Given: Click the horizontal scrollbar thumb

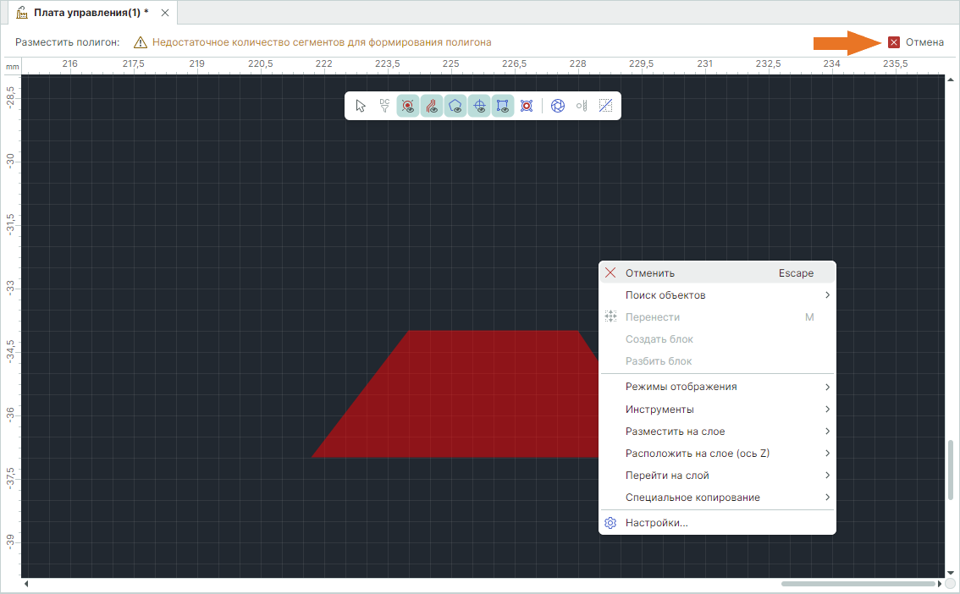Looking at the screenshot, I should [x=857, y=584].
